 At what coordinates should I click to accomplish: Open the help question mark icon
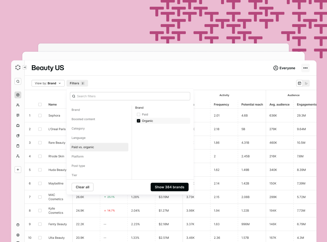pyautogui.click(x=18, y=225)
